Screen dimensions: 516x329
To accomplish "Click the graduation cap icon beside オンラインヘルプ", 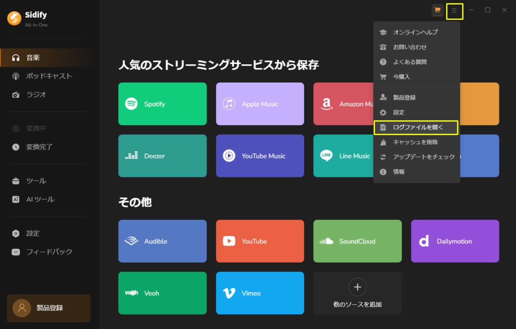I will pos(383,33).
